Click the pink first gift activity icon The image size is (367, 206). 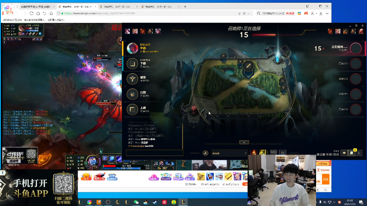click(x=154, y=177)
